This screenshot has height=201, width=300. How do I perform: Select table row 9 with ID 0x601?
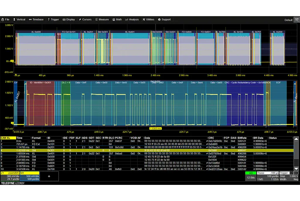click(x=147, y=166)
